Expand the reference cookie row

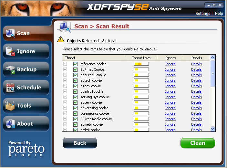coord(65,64)
